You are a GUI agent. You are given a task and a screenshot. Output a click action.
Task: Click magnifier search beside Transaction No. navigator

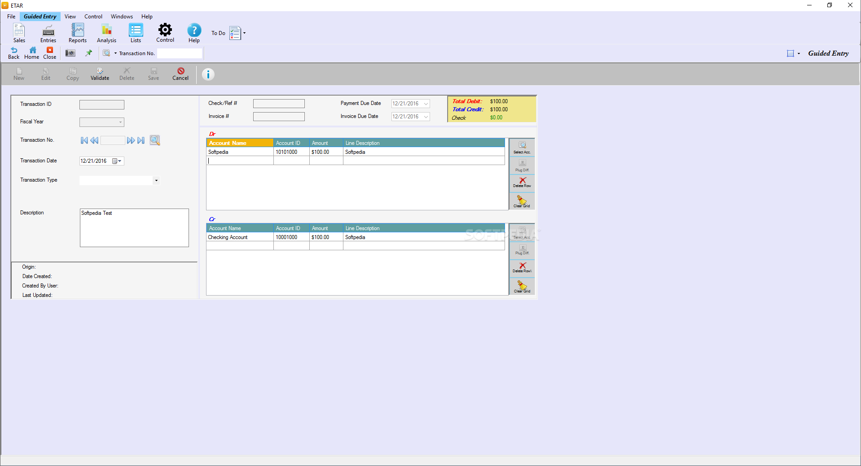(155, 140)
